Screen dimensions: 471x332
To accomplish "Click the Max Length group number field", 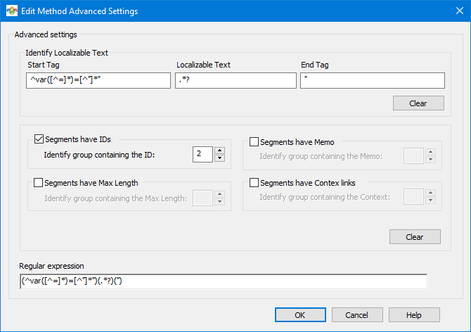I will 202,198.
